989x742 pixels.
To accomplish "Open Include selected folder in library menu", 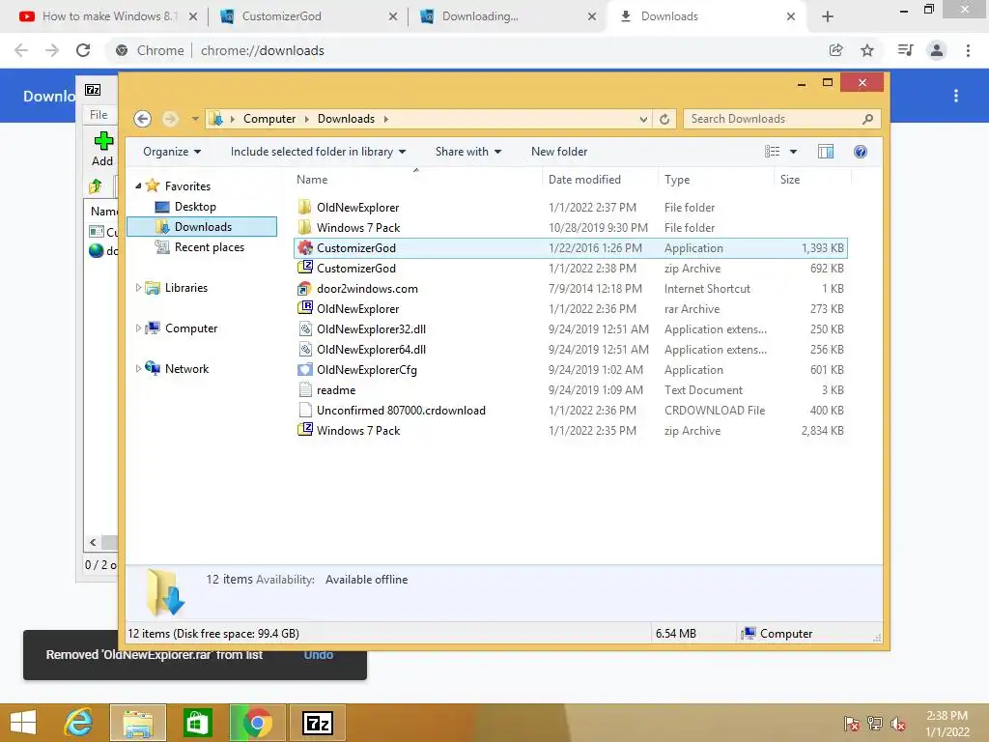I will click(318, 152).
